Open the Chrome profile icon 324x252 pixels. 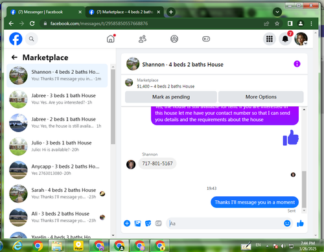(301, 23)
